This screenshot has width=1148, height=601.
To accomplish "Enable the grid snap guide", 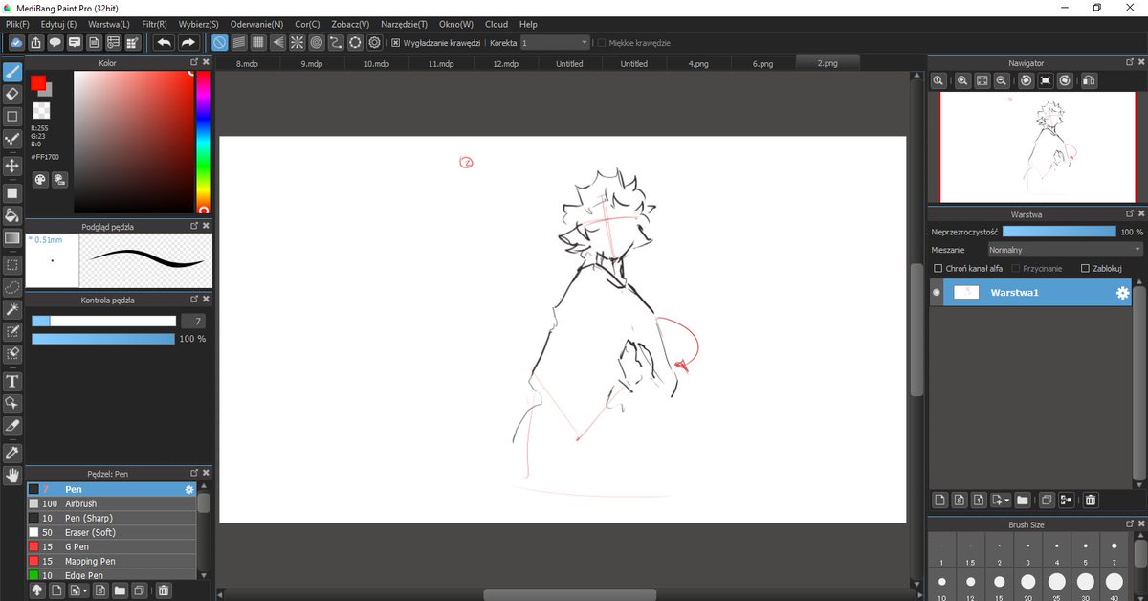I will 258,42.
